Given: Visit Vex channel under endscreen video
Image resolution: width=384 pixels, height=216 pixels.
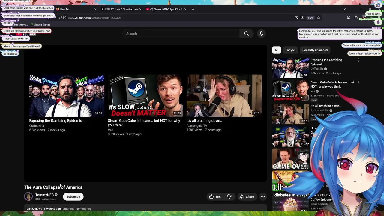Looking at the screenshot, I should point(110,130).
